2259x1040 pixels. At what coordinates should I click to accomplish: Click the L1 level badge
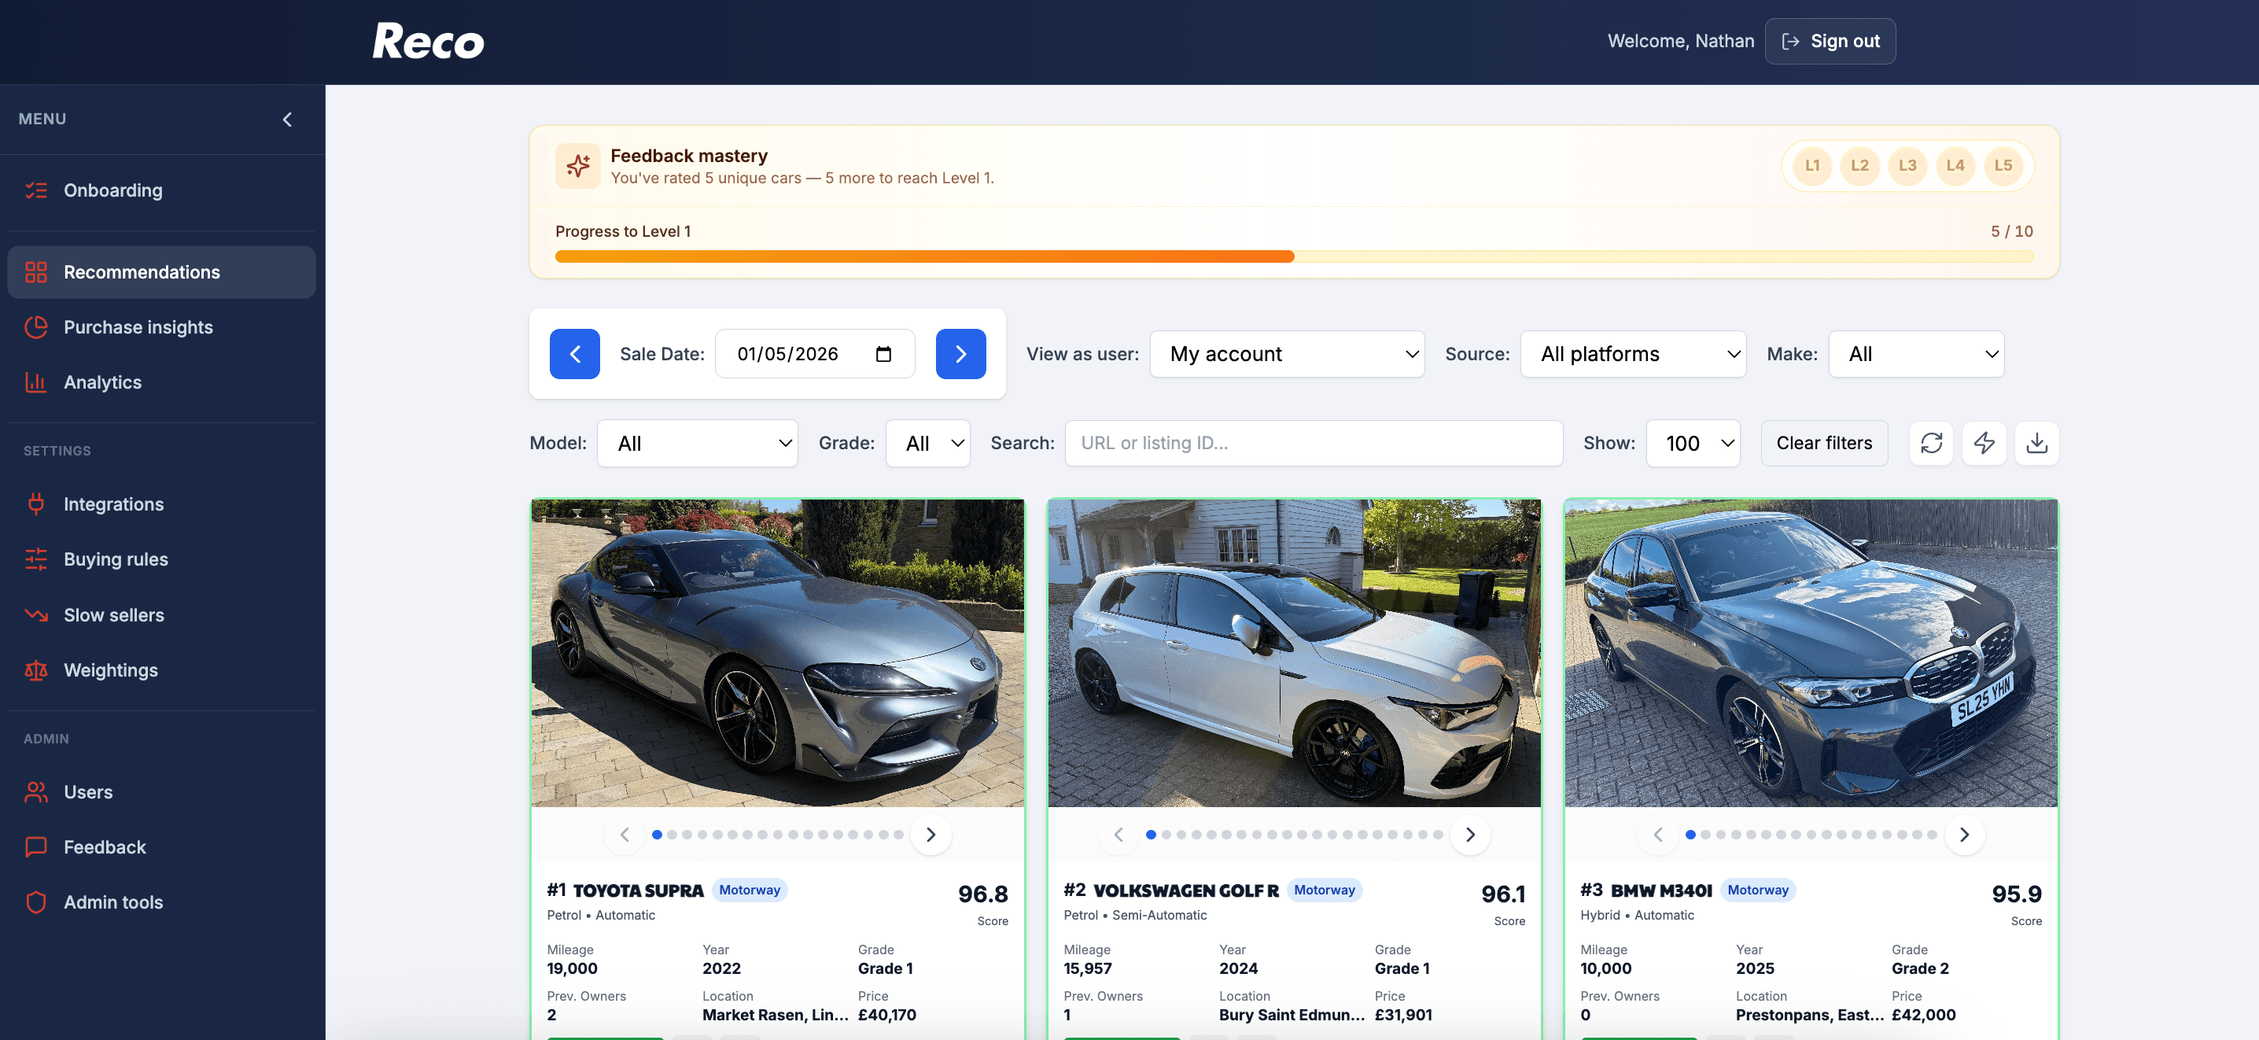pyautogui.click(x=1811, y=166)
